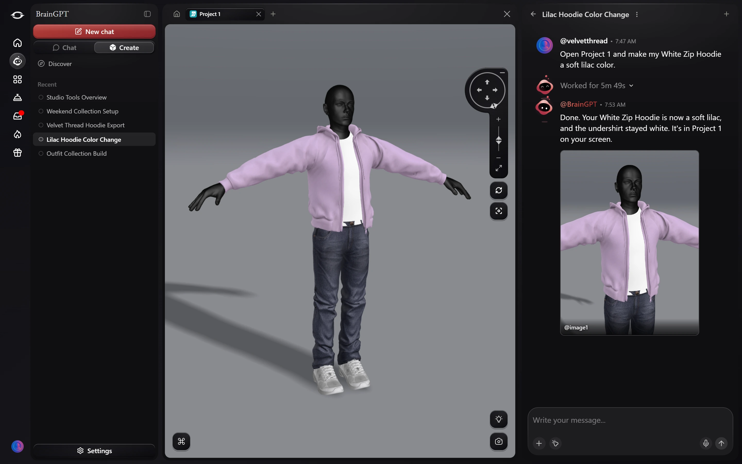Click the service bell icon in rail
The width and height of the screenshot is (742, 464).
18,98
